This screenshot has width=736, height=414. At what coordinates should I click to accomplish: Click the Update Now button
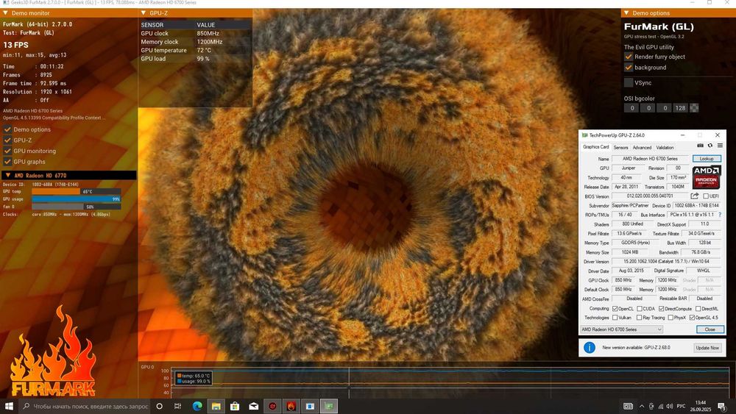click(x=707, y=348)
